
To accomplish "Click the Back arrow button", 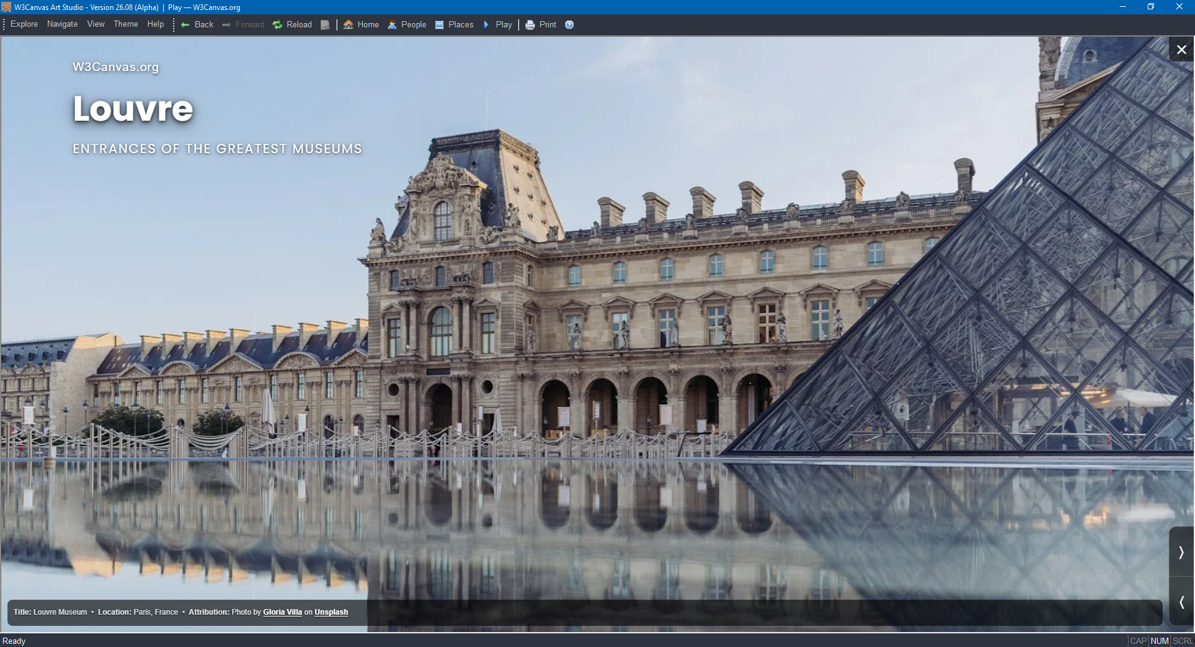I will [x=197, y=25].
